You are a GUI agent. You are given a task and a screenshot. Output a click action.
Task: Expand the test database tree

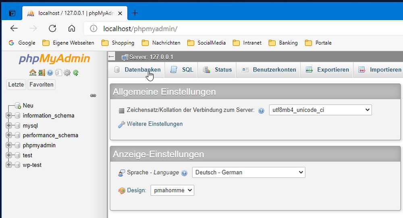pos(9,155)
